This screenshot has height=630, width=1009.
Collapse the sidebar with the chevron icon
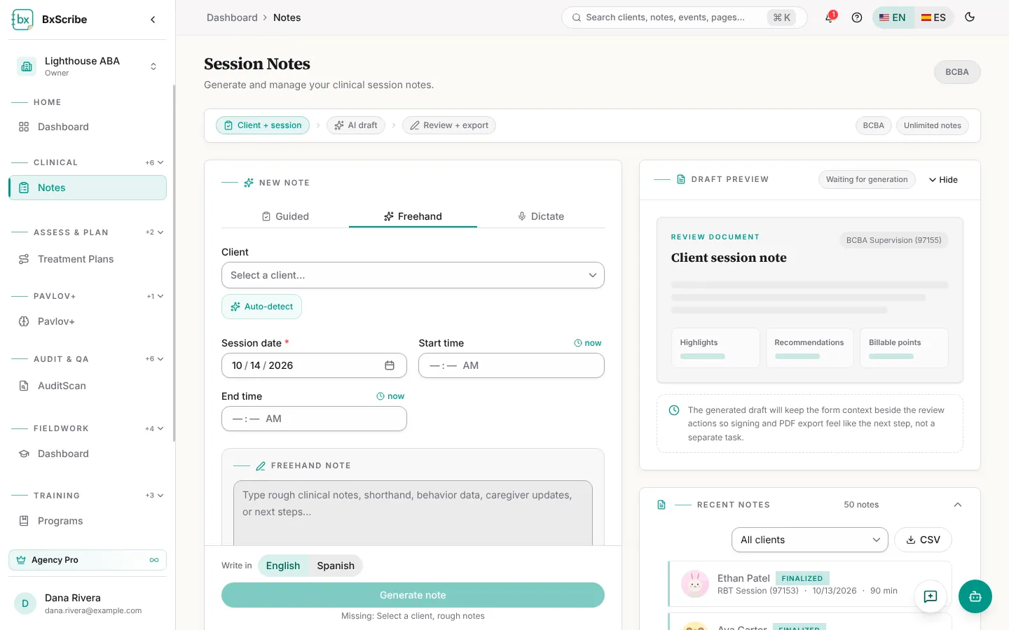[x=153, y=20]
